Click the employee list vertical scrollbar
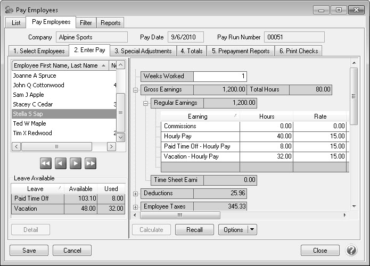This screenshot has width=370, height=266. click(x=120, y=112)
